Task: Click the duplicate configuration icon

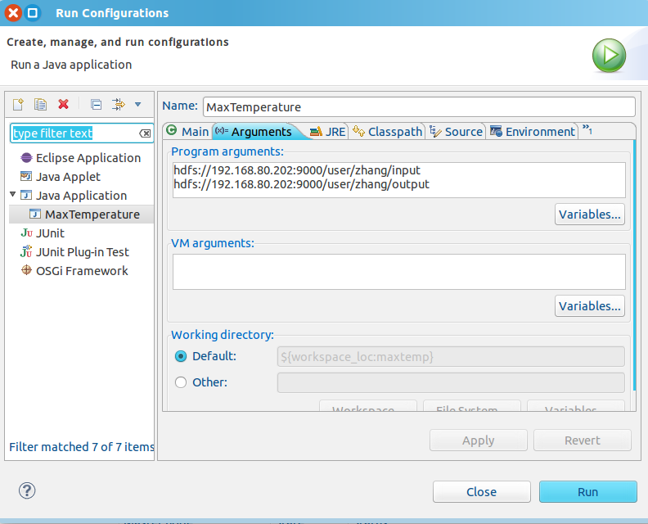Action: click(x=40, y=104)
